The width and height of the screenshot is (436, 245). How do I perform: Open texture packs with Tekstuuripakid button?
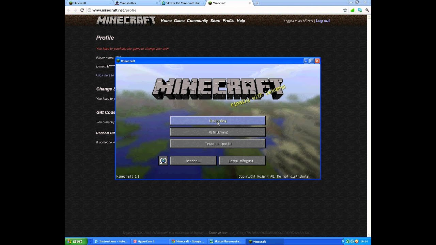click(218, 144)
